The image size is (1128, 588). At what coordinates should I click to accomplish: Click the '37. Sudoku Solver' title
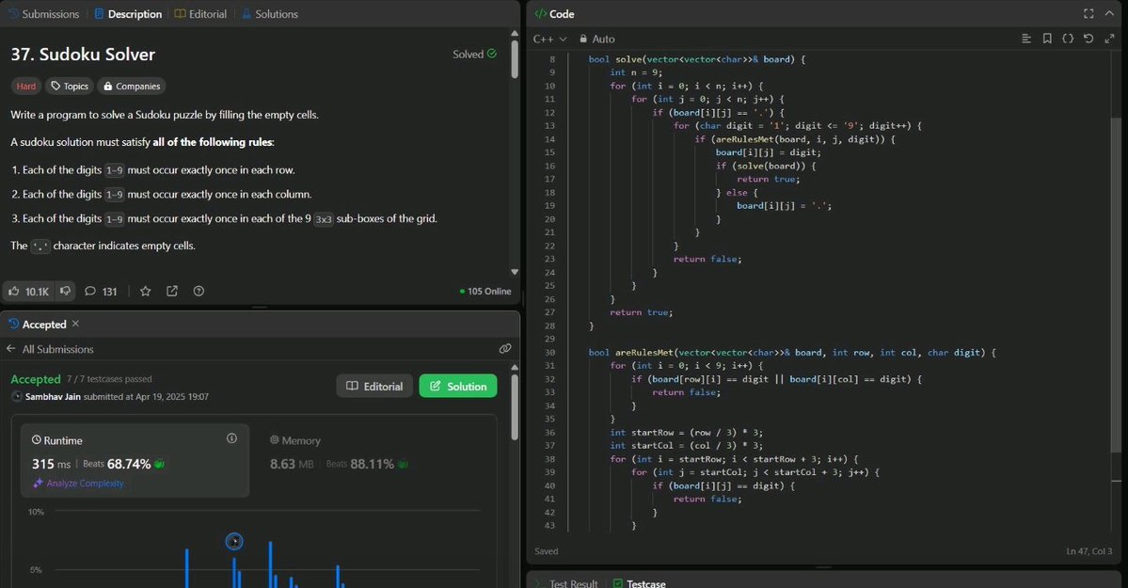point(83,55)
